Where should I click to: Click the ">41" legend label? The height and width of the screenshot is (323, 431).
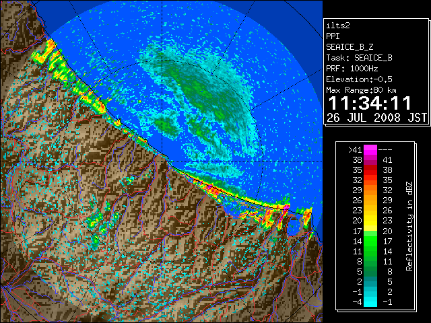(x=355, y=150)
